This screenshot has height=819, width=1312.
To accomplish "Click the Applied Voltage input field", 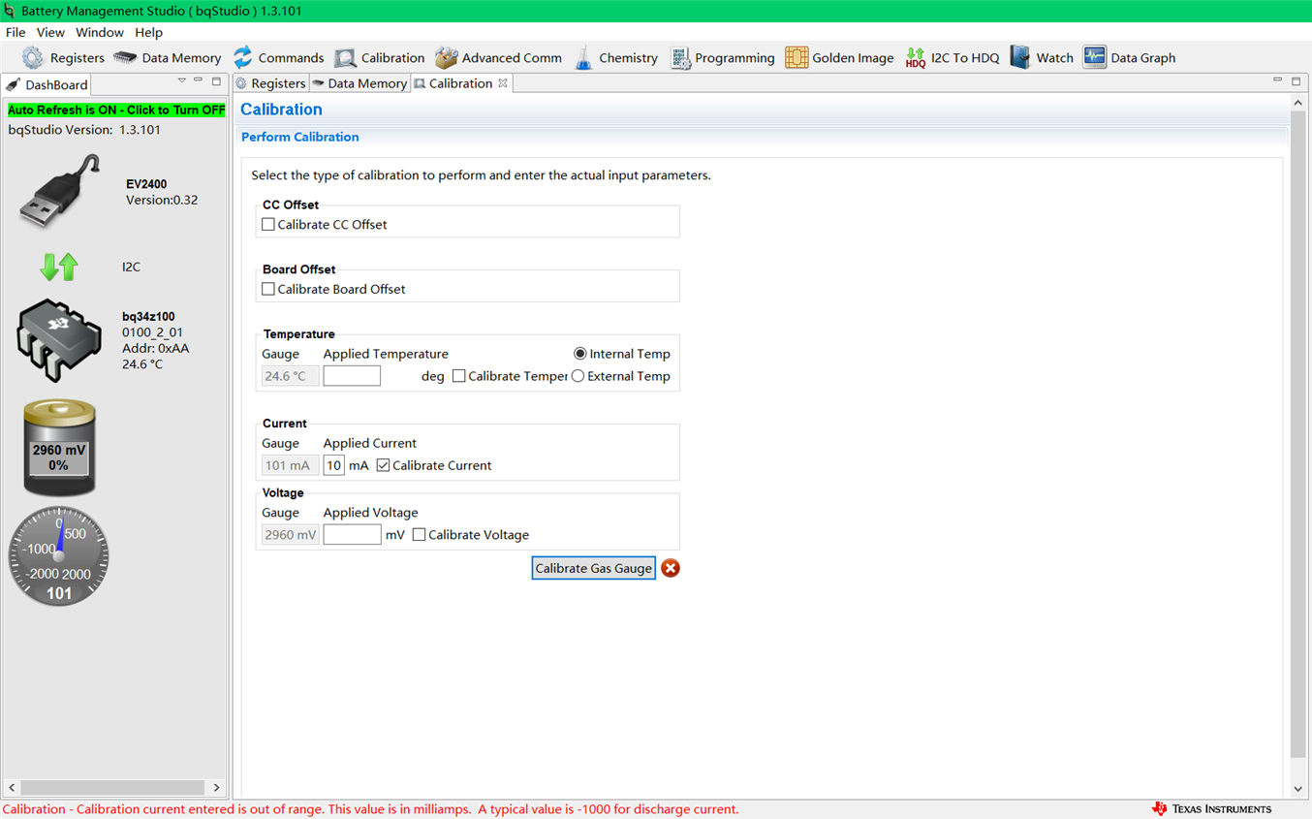I will point(352,534).
